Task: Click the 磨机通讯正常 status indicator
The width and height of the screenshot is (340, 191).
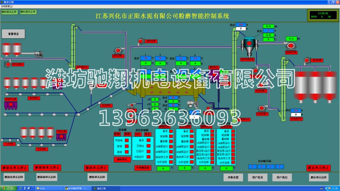Action: pyautogui.click(x=28, y=12)
